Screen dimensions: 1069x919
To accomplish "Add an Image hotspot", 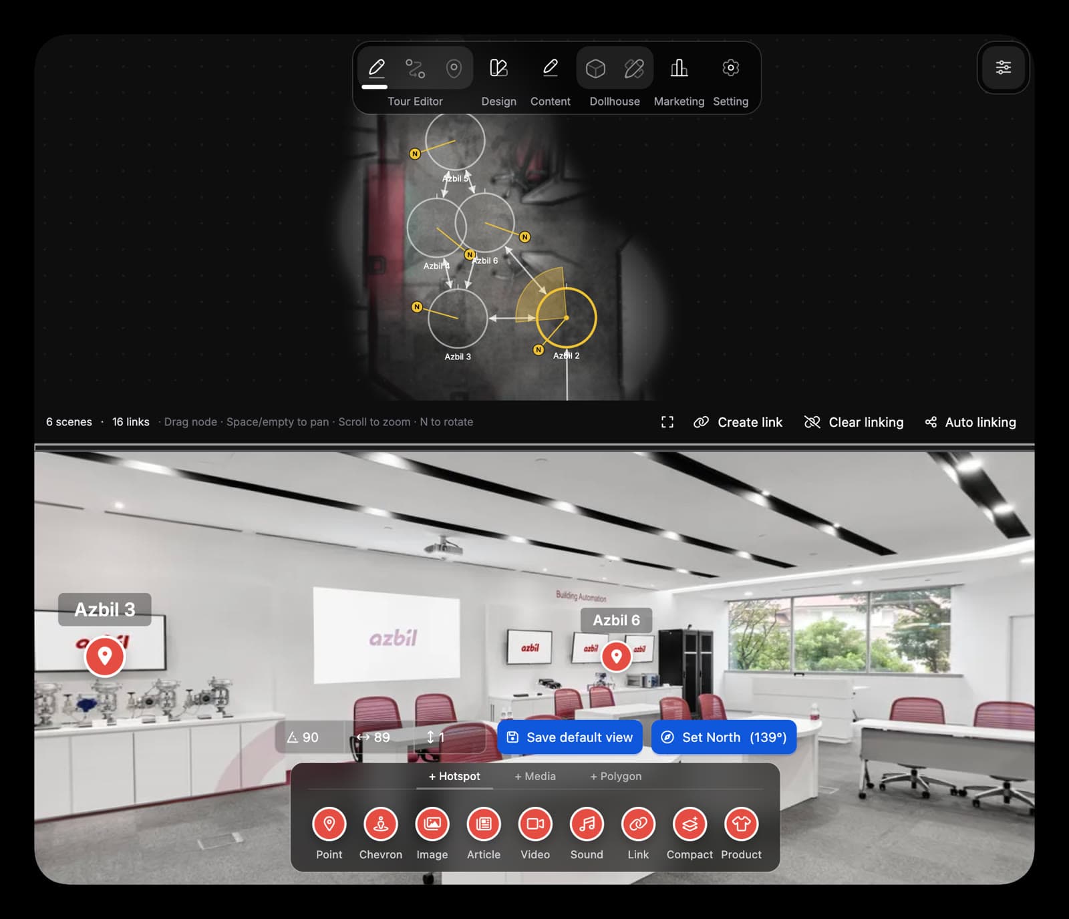I will (x=432, y=824).
